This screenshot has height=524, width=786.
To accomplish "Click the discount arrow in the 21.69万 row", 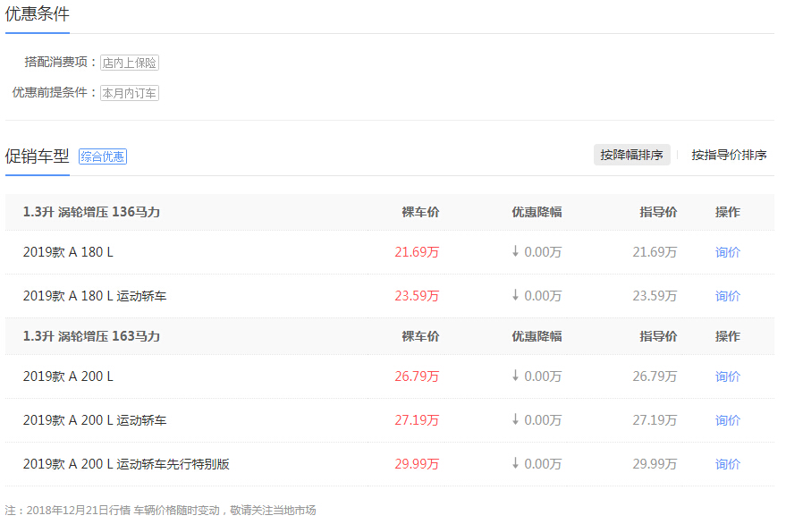I will click(515, 250).
